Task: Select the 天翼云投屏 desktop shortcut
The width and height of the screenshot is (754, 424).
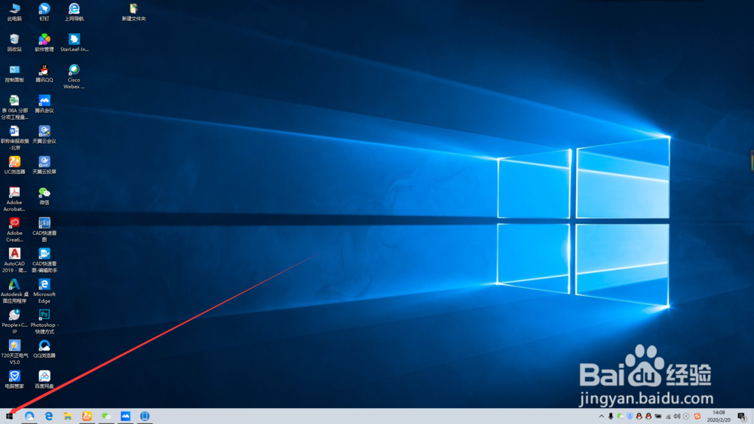Action: coord(44,166)
